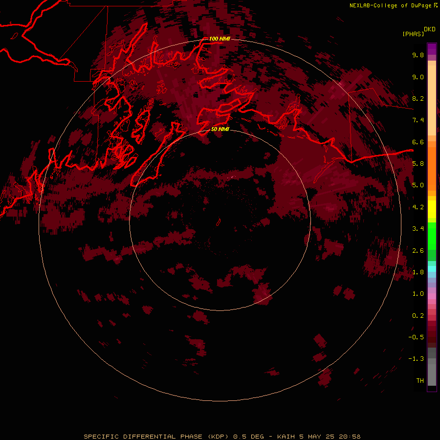Select the TH threshold legend label
Image resolution: width=440 pixels, height=440 pixels.
(420, 380)
